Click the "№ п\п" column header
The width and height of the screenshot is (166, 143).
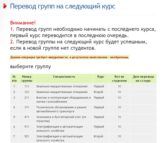tap(14, 79)
